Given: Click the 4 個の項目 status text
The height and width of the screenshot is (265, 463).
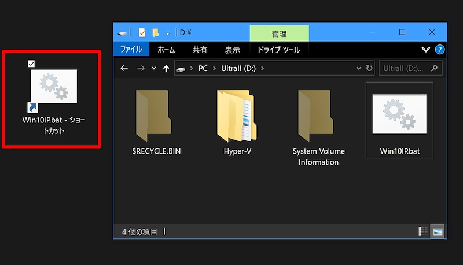Looking at the screenshot, I should coord(139,232).
